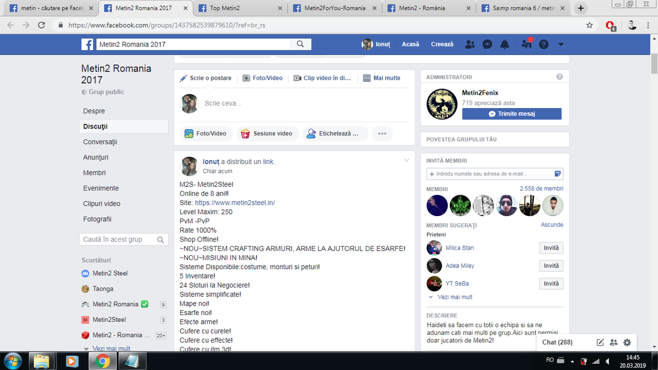Image resolution: width=658 pixels, height=370 pixels.
Task: Invite Milica Stan to group
Action: point(551,248)
